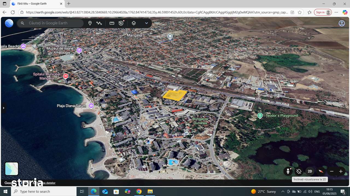Screen dimensions: 350x196
Task: Add this page to favorites
Action: (300, 12)
